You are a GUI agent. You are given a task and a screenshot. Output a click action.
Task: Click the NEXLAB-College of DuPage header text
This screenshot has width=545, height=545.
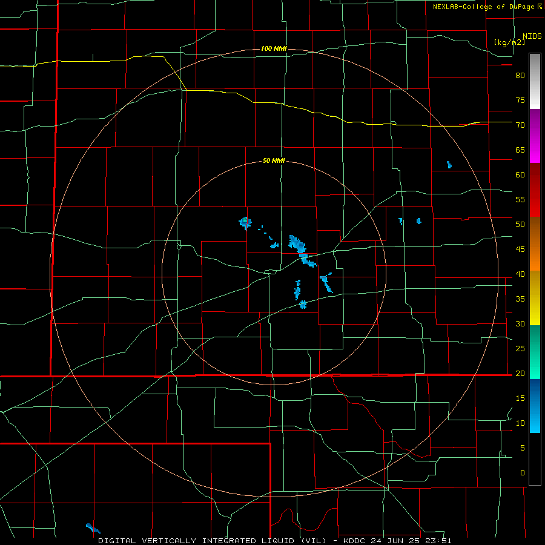point(483,7)
